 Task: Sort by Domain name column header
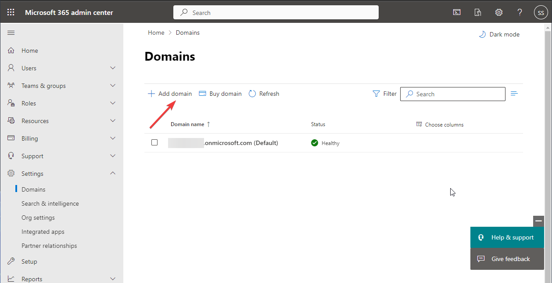coord(190,124)
